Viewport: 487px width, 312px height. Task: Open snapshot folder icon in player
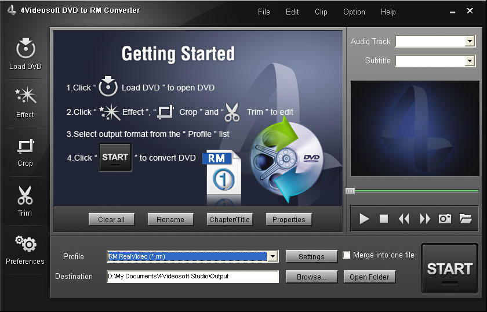[x=466, y=219]
